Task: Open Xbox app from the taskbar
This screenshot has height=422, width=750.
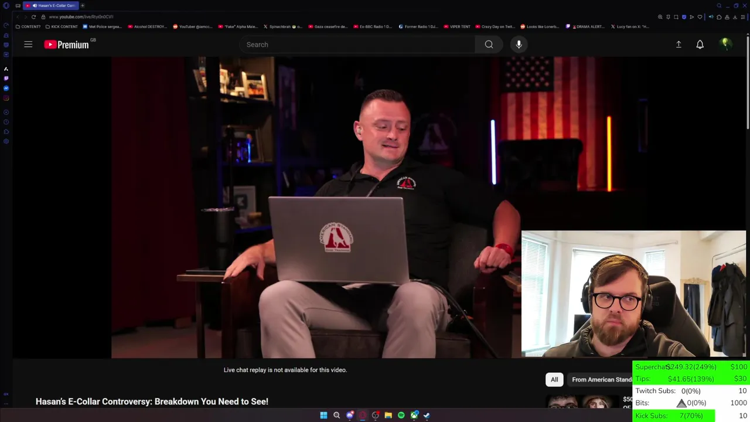Action: click(x=414, y=415)
